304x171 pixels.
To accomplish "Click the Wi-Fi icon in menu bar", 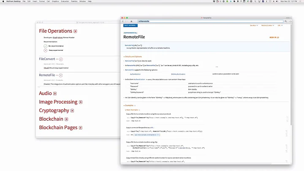I will (270, 1).
